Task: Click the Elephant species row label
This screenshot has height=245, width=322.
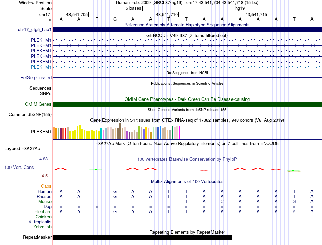Action: (43, 211)
